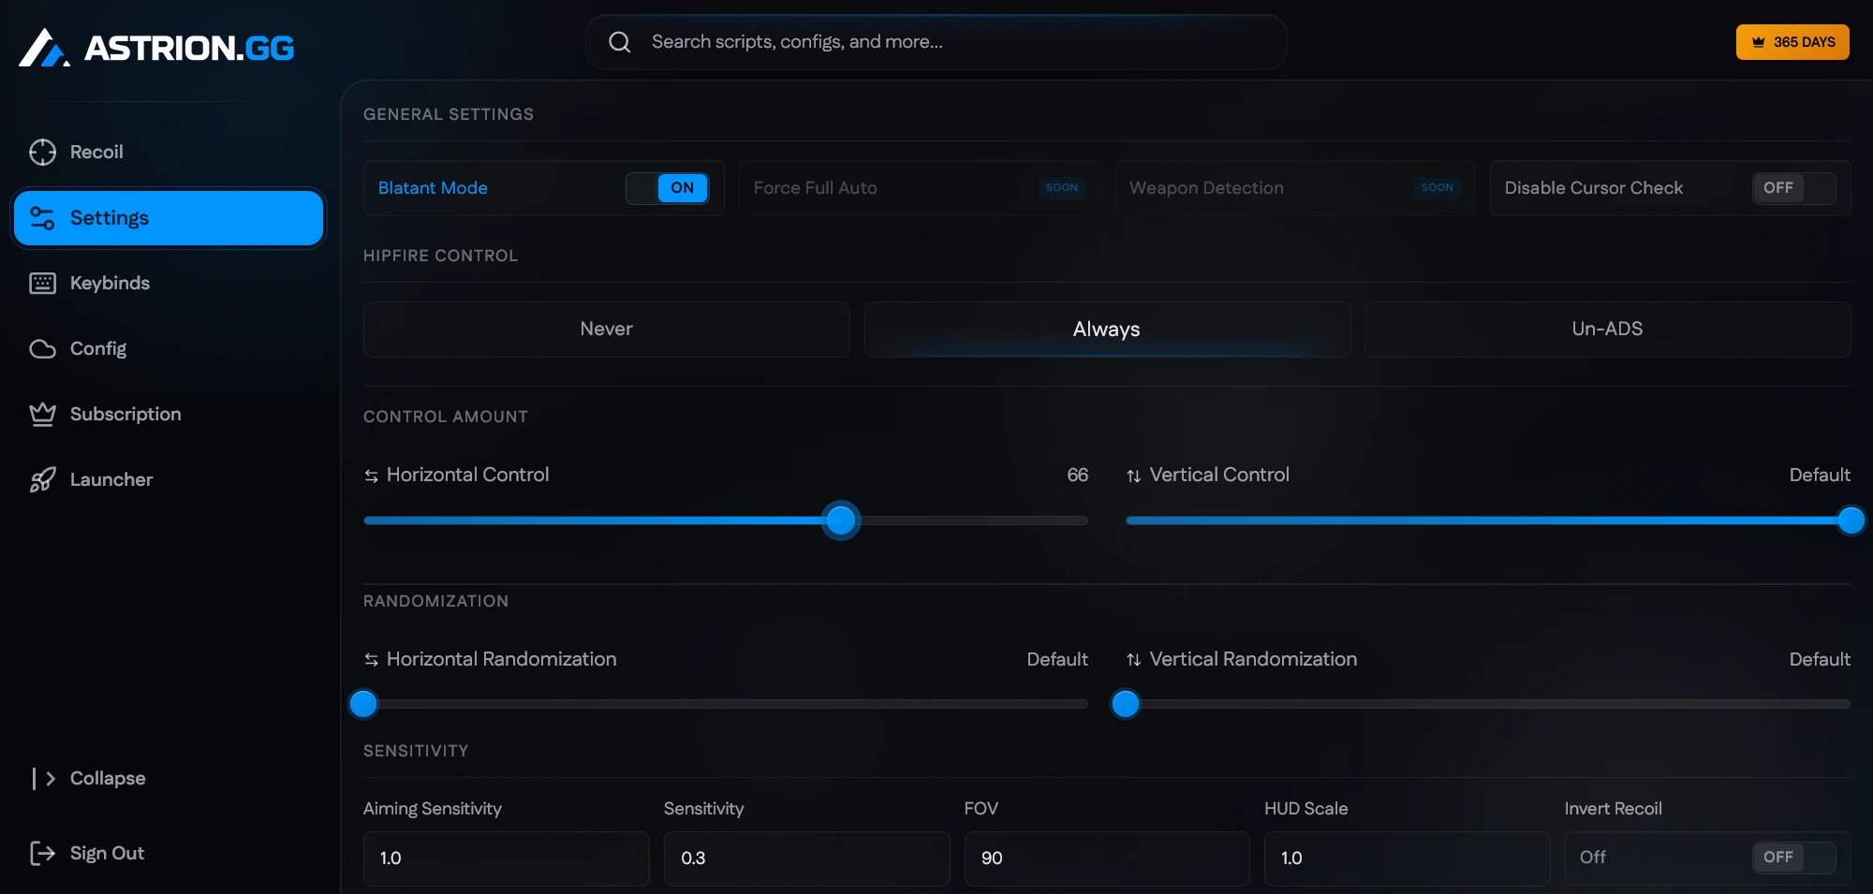Click the FOV input field
The image size is (1873, 894).
pyautogui.click(x=1106, y=858)
